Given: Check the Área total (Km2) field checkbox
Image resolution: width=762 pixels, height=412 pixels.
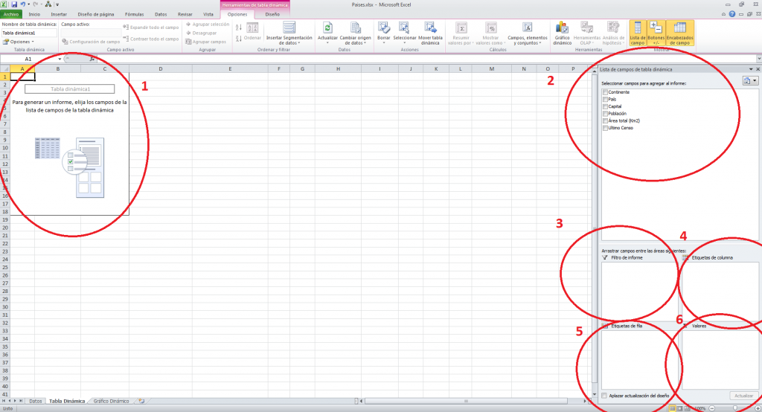Looking at the screenshot, I should tap(605, 121).
